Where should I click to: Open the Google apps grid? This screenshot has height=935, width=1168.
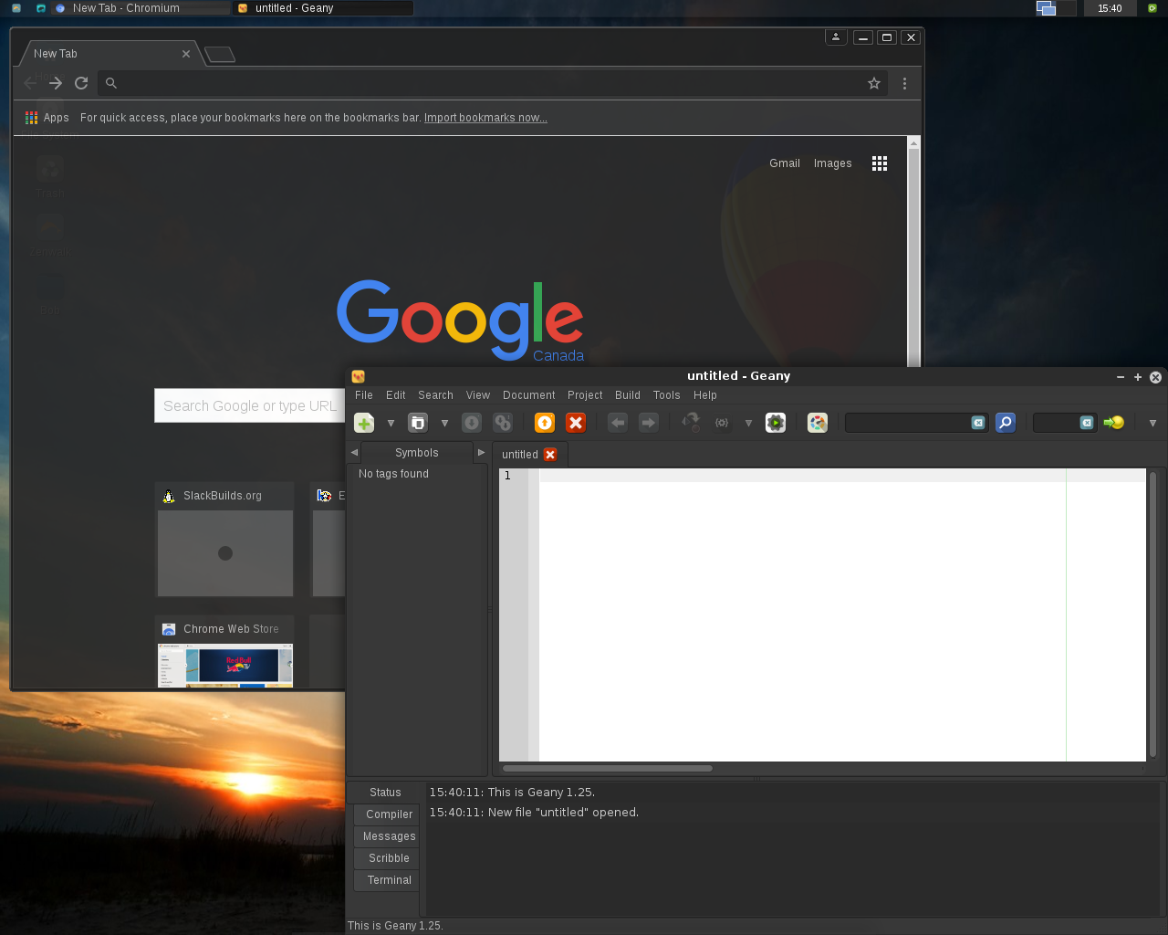(x=880, y=163)
